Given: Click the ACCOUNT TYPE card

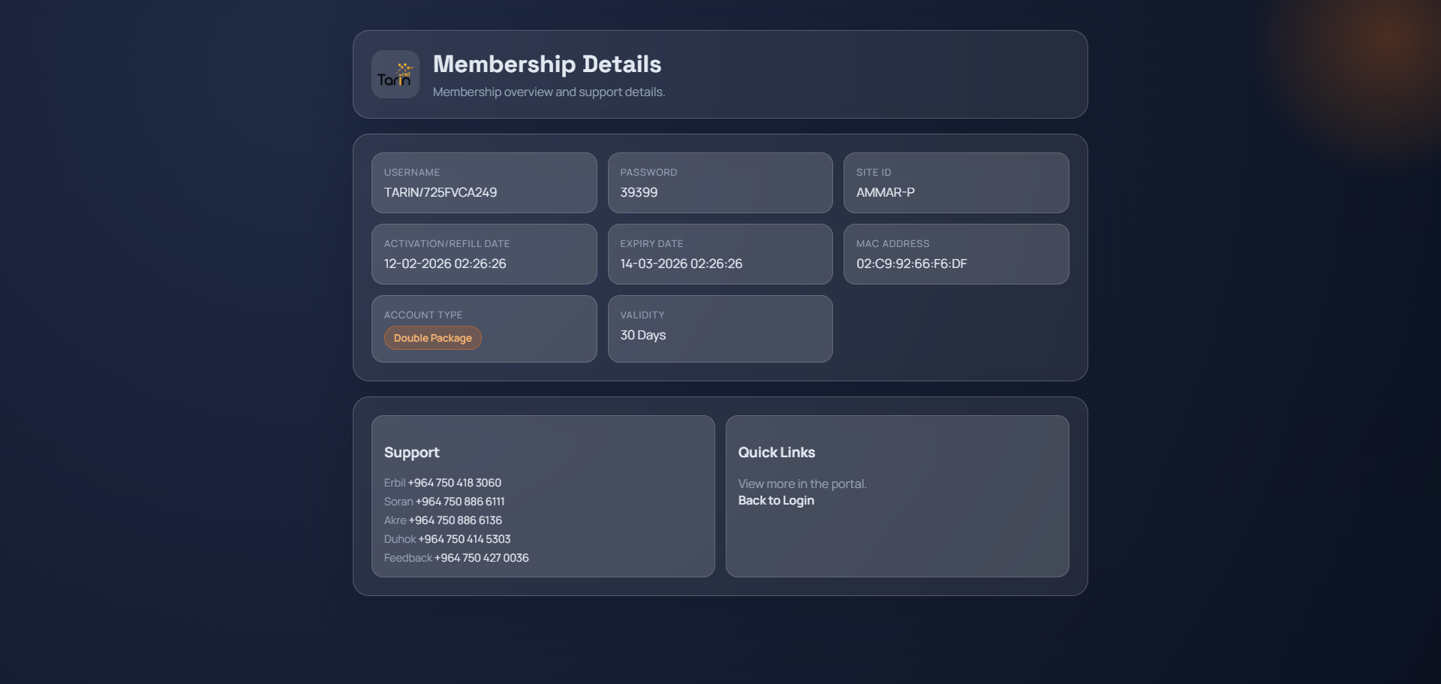Looking at the screenshot, I should click(484, 329).
